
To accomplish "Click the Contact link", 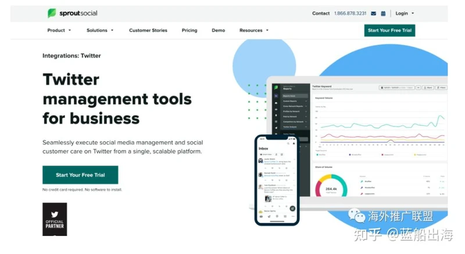I will (x=321, y=13).
